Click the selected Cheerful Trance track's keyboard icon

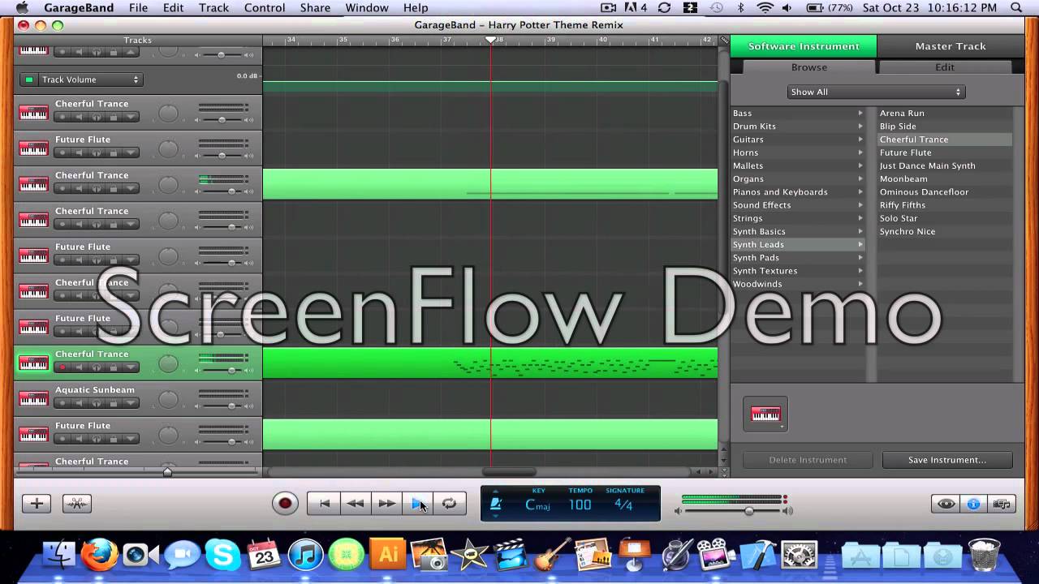[33, 363]
